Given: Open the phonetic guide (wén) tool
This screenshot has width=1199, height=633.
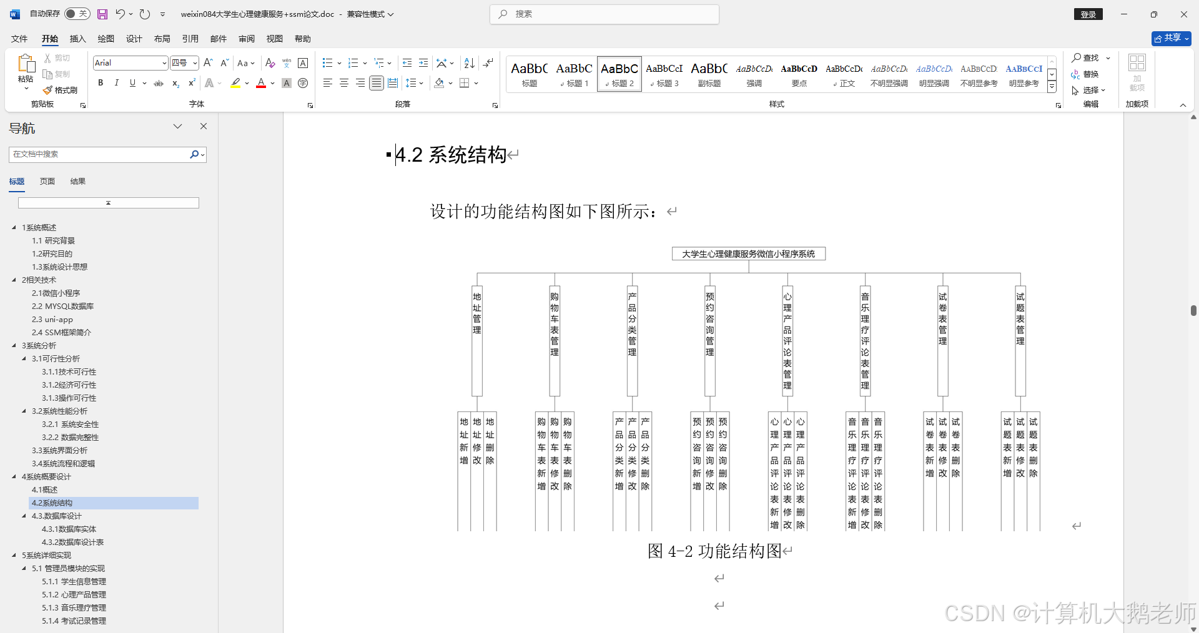Looking at the screenshot, I should pyautogui.click(x=287, y=63).
